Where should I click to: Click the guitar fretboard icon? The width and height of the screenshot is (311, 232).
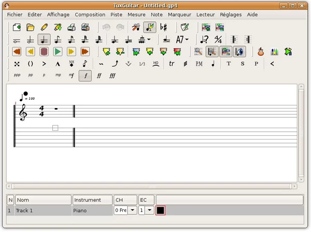(x=261, y=52)
